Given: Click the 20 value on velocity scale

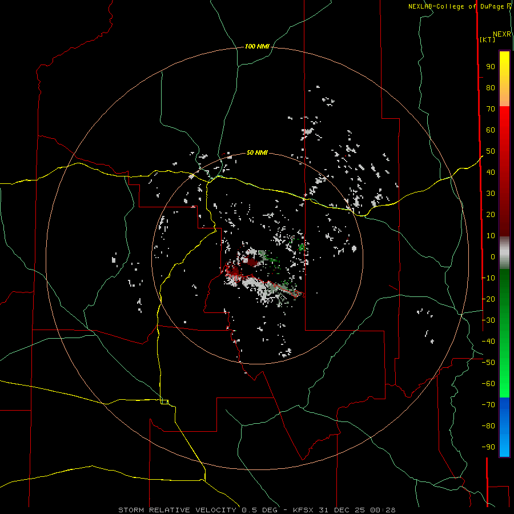Looking at the screenshot, I should tap(491, 214).
